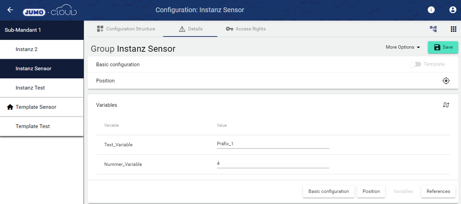Click the tree structure view icon
The height and width of the screenshot is (204, 461).
[433, 29]
